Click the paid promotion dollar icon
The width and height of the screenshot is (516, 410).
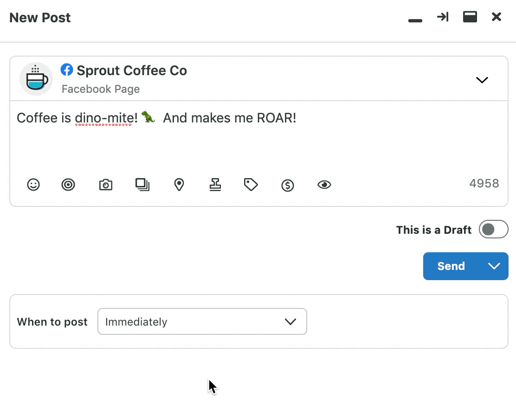point(287,185)
